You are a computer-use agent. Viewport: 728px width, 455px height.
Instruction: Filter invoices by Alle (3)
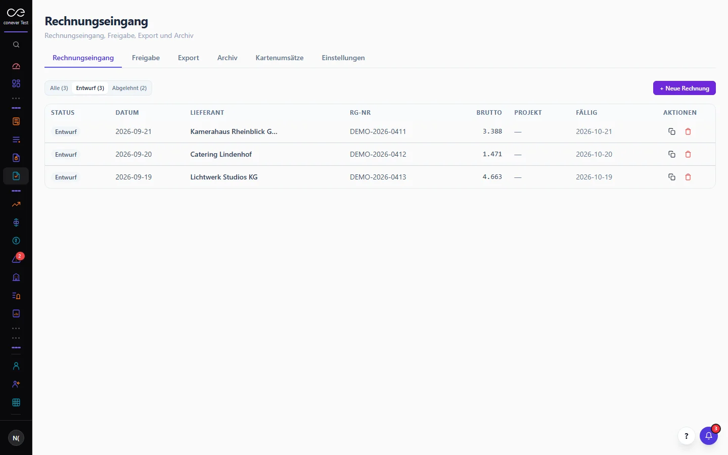tap(59, 88)
